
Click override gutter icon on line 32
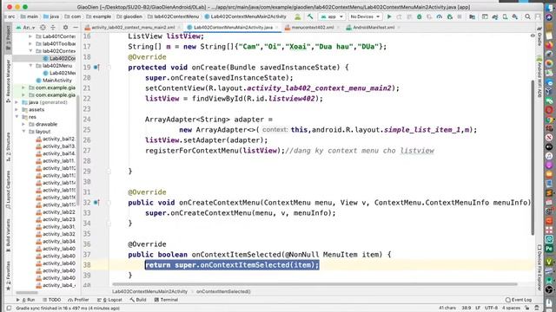click(x=96, y=203)
